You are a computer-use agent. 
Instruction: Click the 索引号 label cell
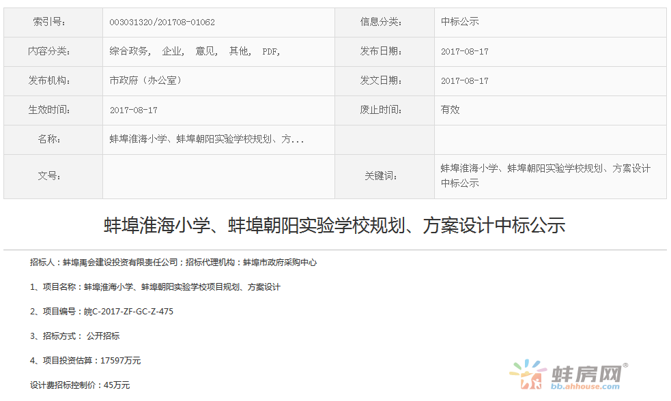[53, 23]
